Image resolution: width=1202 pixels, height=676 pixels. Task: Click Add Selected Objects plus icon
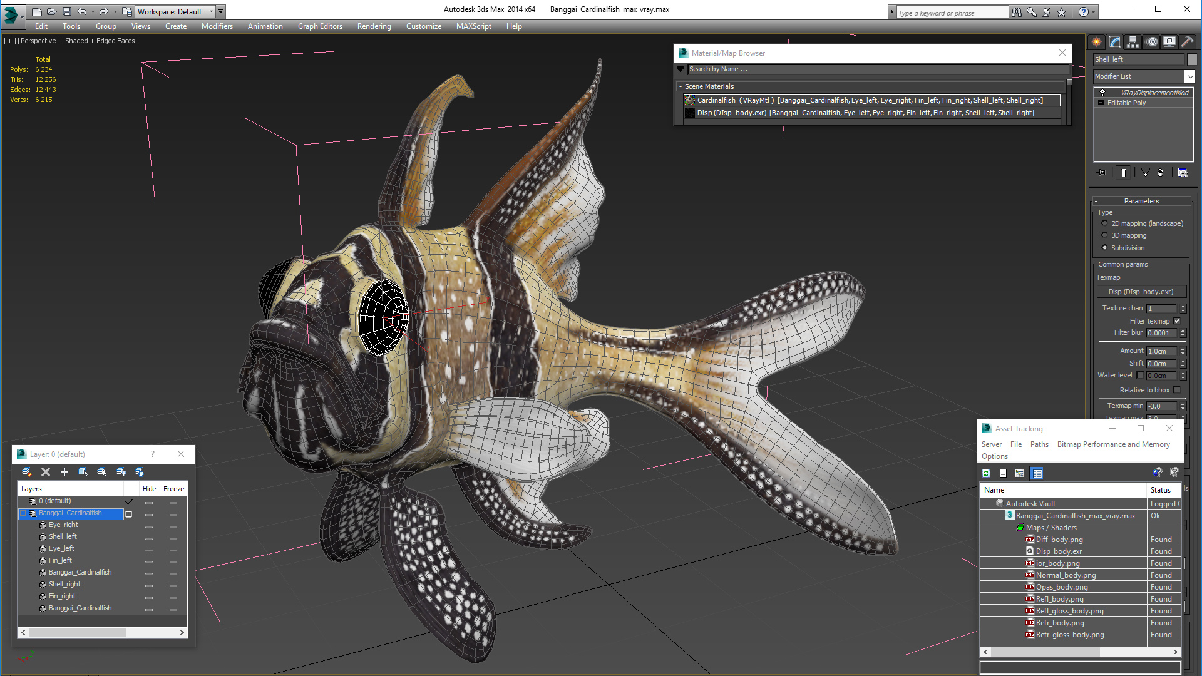click(64, 472)
